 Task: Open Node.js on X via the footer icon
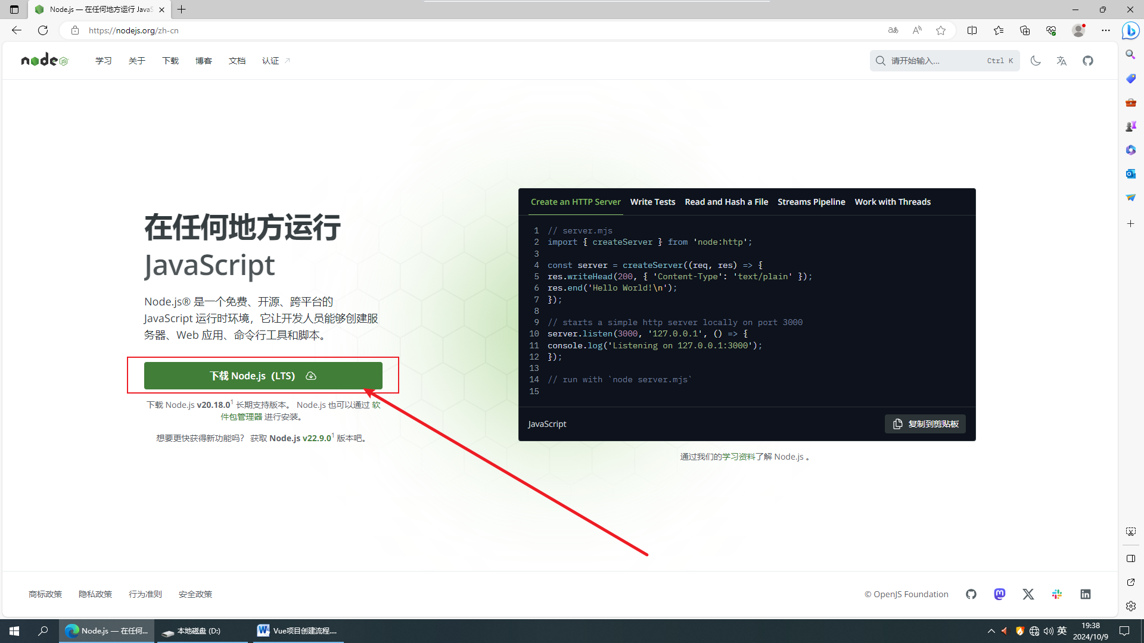(x=1028, y=594)
